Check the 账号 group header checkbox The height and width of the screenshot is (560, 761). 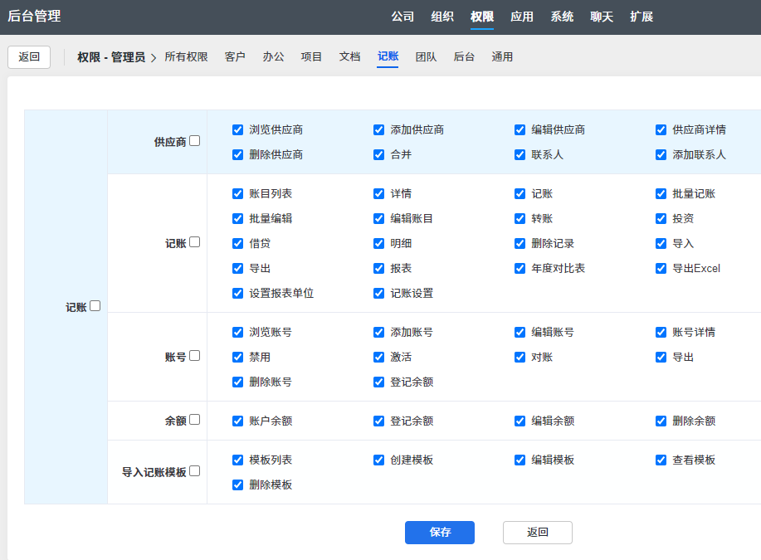[195, 356]
